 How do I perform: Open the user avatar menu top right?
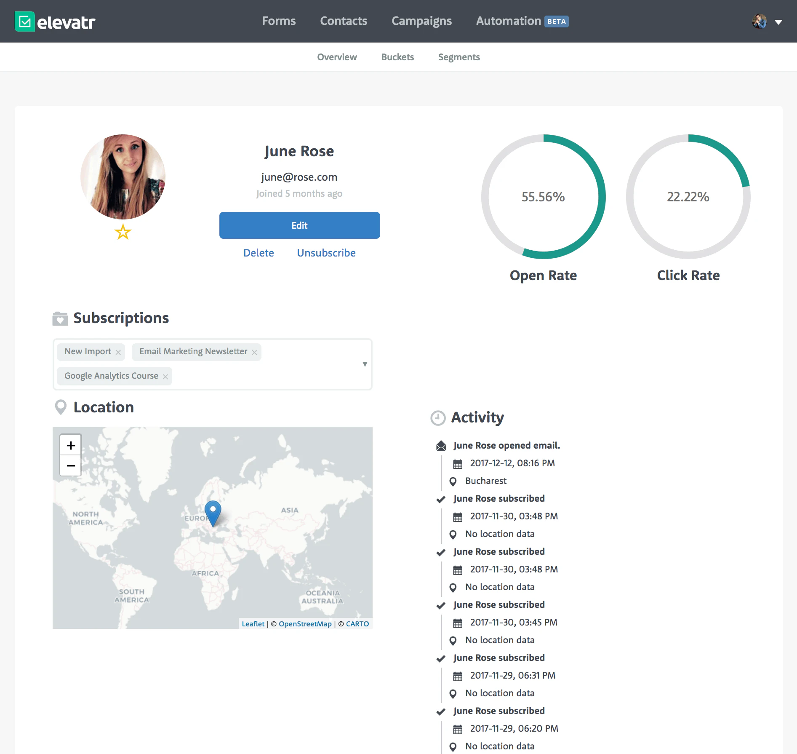pyautogui.click(x=759, y=21)
